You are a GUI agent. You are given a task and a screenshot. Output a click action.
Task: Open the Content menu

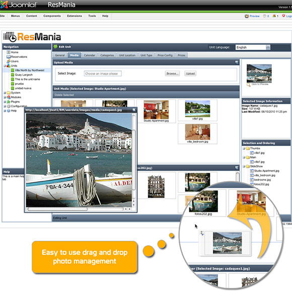tap(32, 16)
